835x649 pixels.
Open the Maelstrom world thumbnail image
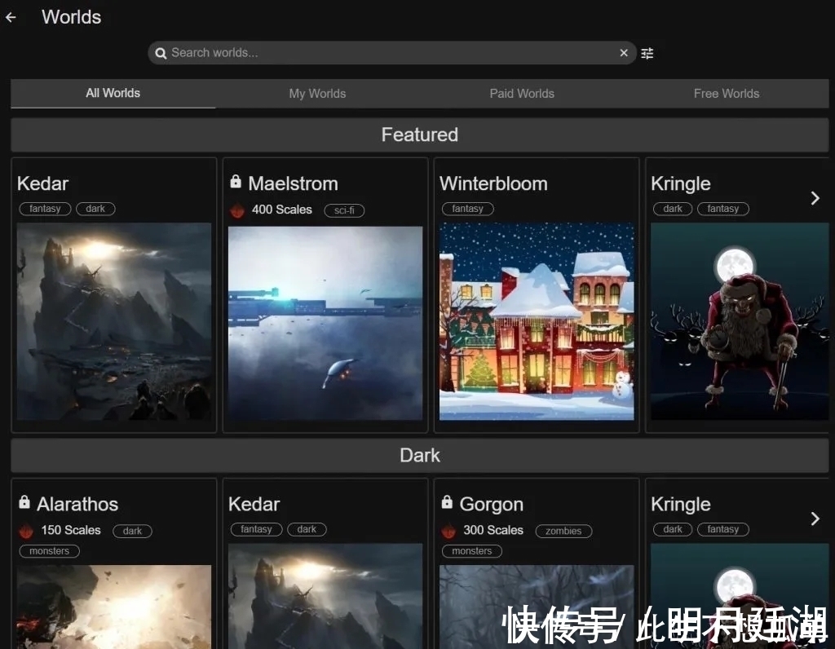(x=325, y=324)
